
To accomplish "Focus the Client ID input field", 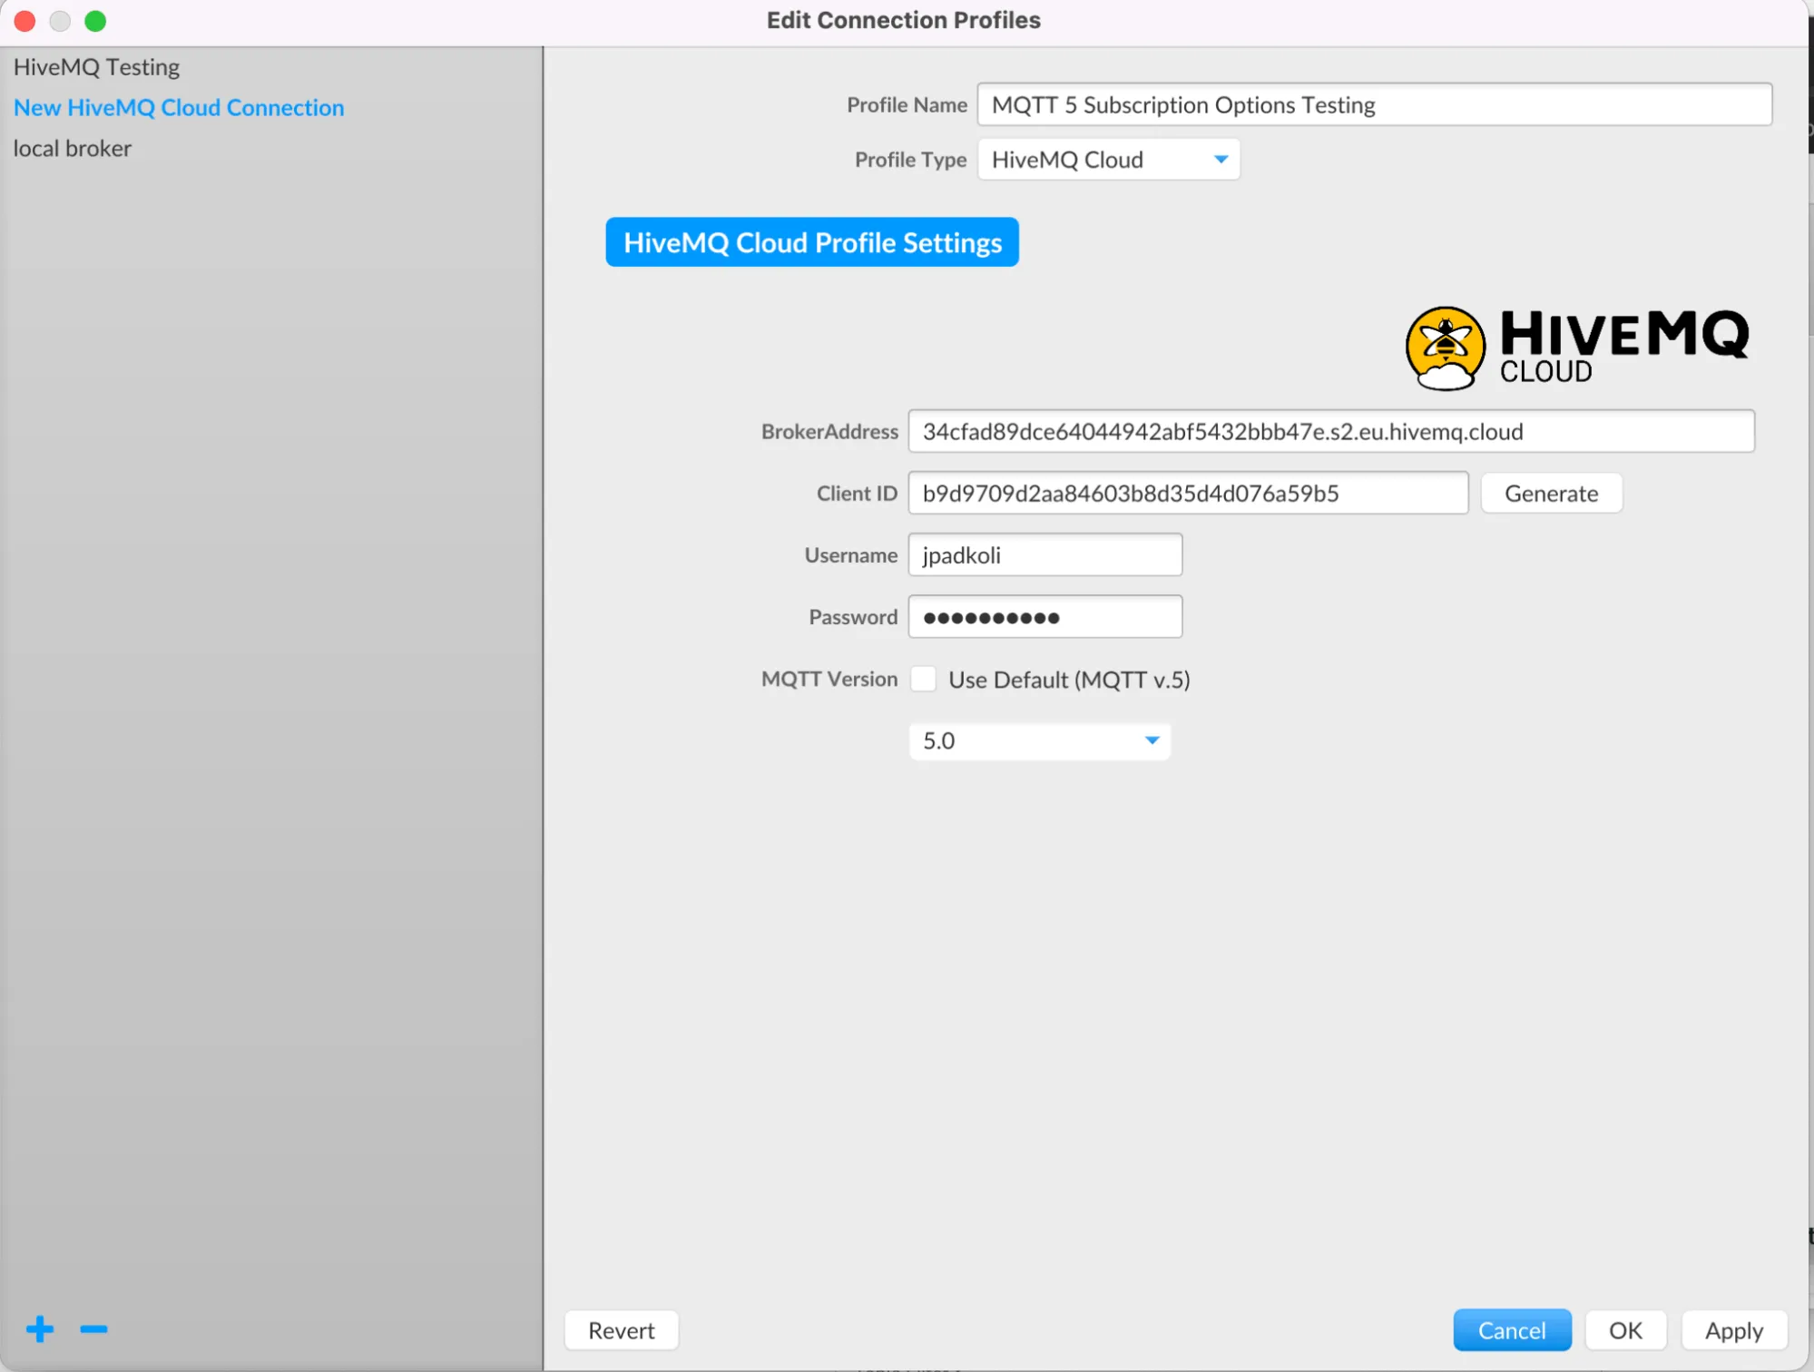I will click(x=1188, y=494).
